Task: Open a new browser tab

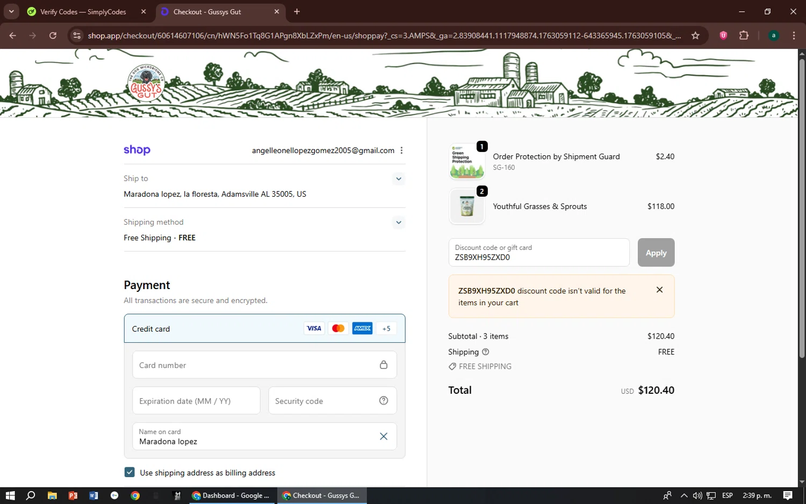Action: tap(297, 12)
